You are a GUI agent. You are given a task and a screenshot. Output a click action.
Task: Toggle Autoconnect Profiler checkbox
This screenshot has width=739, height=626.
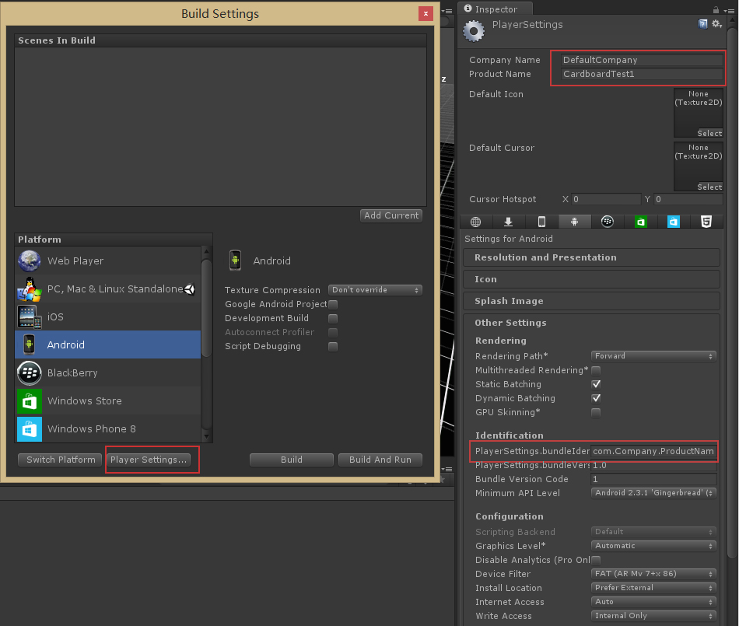(333, 333)
